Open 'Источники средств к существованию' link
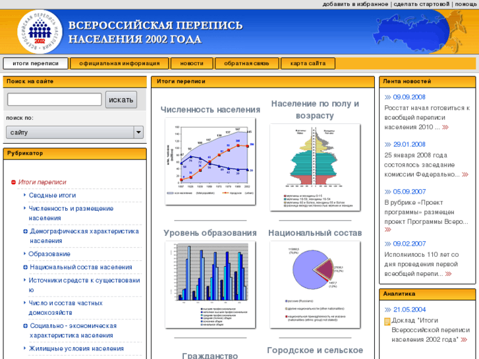This screenshot has height=359, width=479. 84,285
